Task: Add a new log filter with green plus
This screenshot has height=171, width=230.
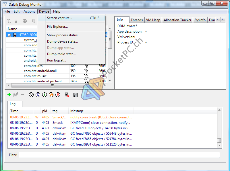Action: (x=9, y=95)
